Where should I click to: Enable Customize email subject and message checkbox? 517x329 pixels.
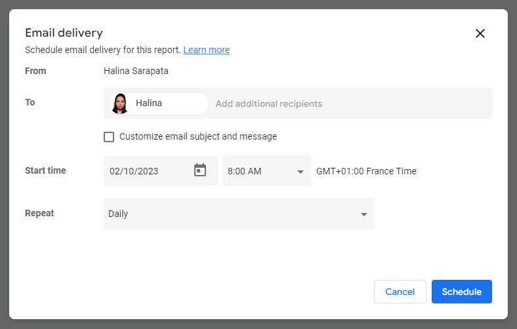coord(109,137)
